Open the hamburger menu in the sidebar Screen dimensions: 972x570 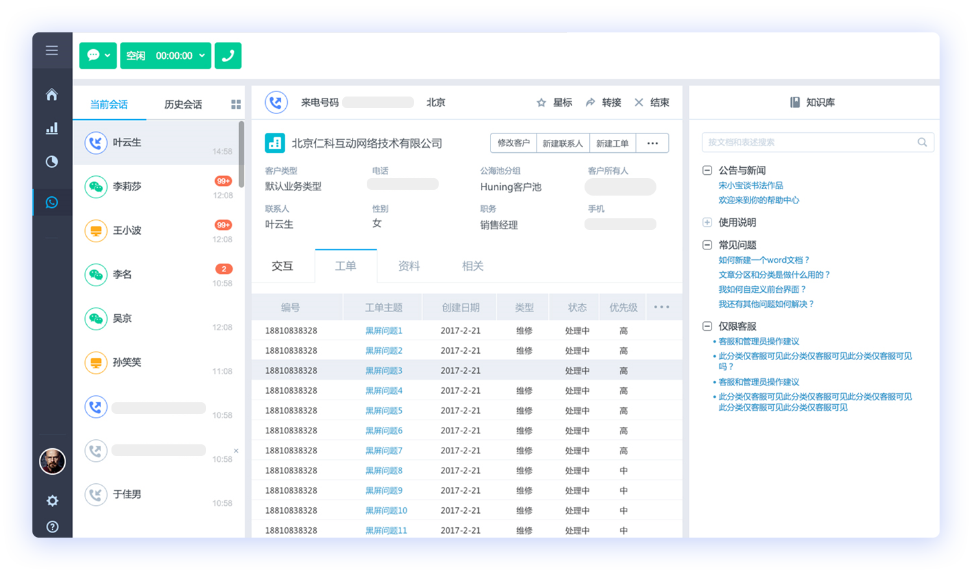pyautogui.click(x=52, y=51)
